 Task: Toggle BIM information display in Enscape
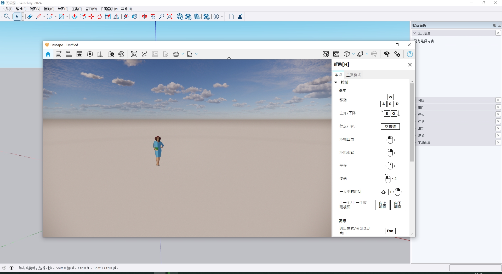[x=69, y=54]
